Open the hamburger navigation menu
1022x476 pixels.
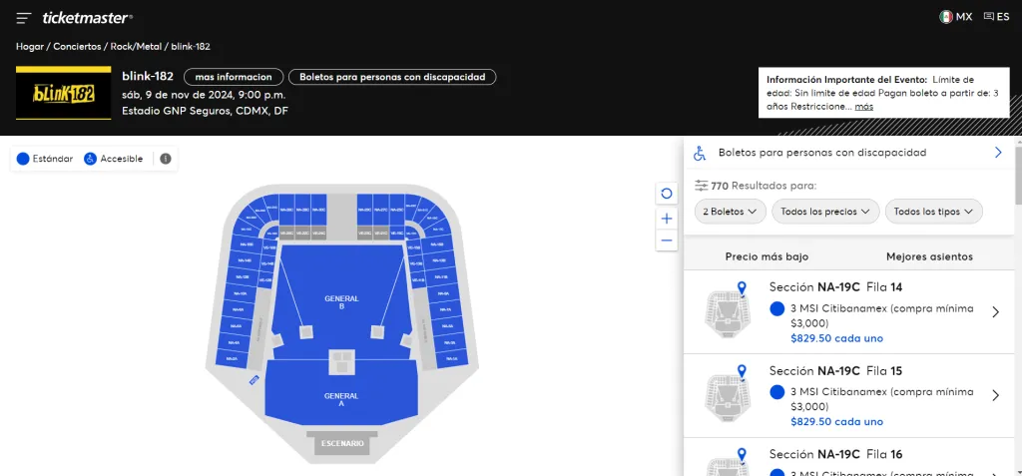23,18
